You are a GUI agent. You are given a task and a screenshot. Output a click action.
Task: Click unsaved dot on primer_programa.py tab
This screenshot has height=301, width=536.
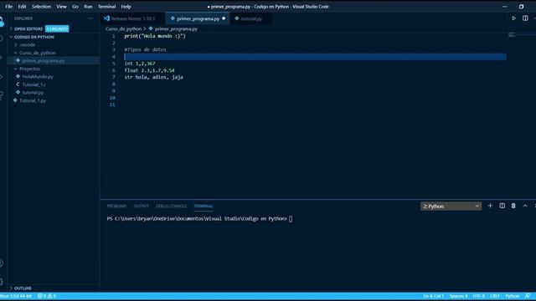coord(224,18)
